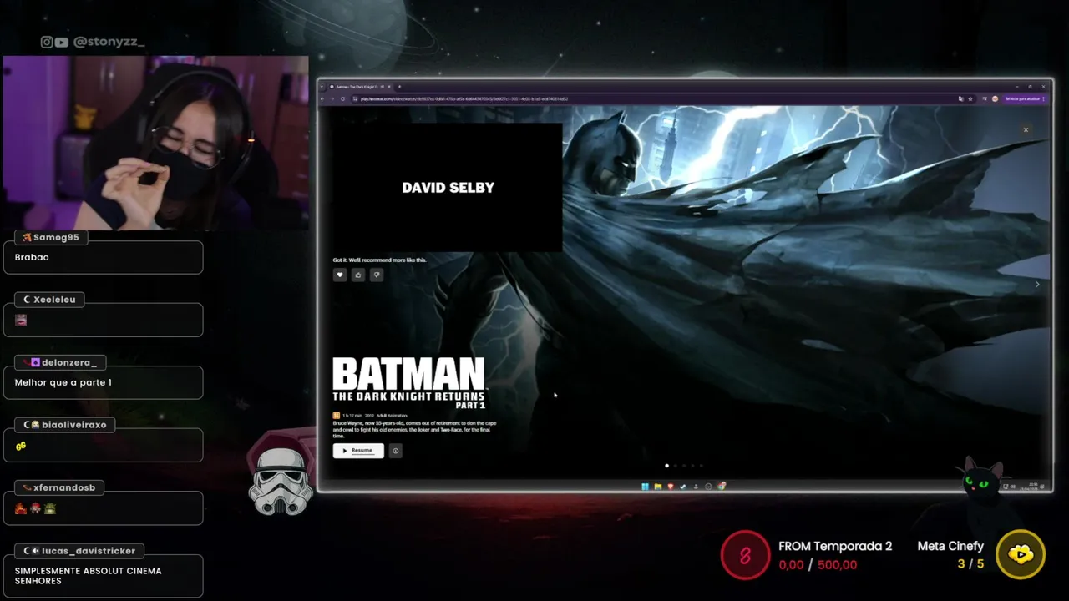Click the thumbs up rating icon
The height and width of the screenshot is (601, 1069).
coord(358,275)
